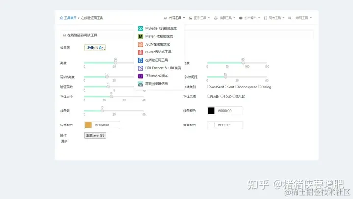Viewport: 353px width, 199px height.
Task: Click the 更多 label under 操作
Action: click(64, 141)
